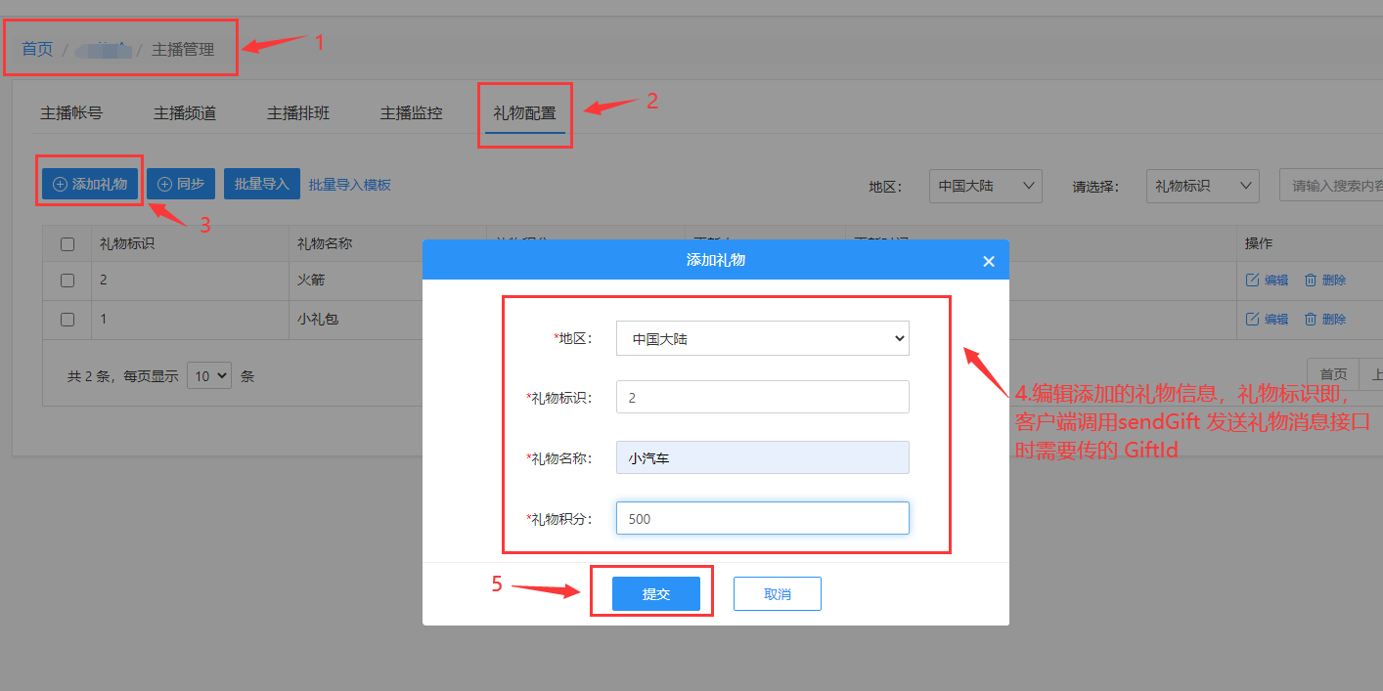Click the 取消 button in the dialog
This screenshot has width=1383, height=691.
coord(778,594)
